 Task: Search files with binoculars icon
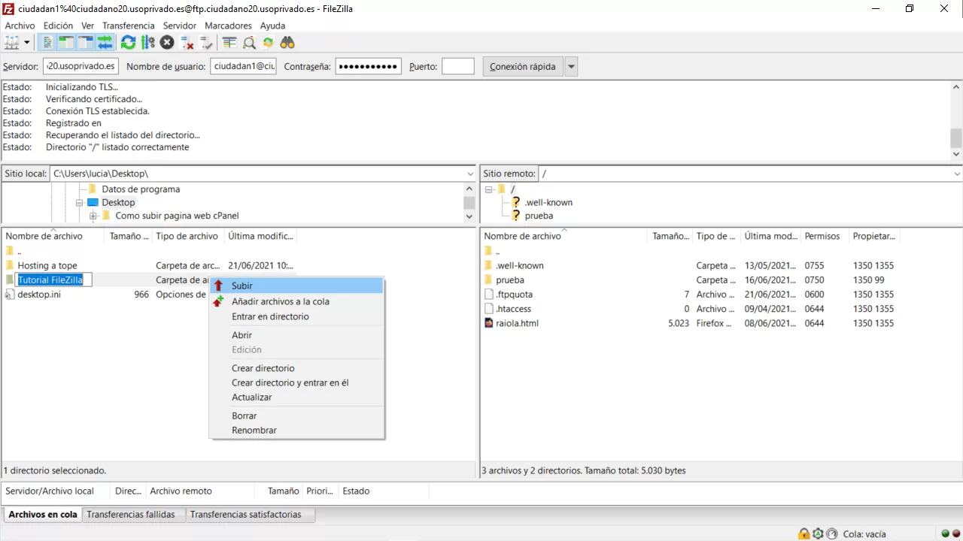click(287, 43)
